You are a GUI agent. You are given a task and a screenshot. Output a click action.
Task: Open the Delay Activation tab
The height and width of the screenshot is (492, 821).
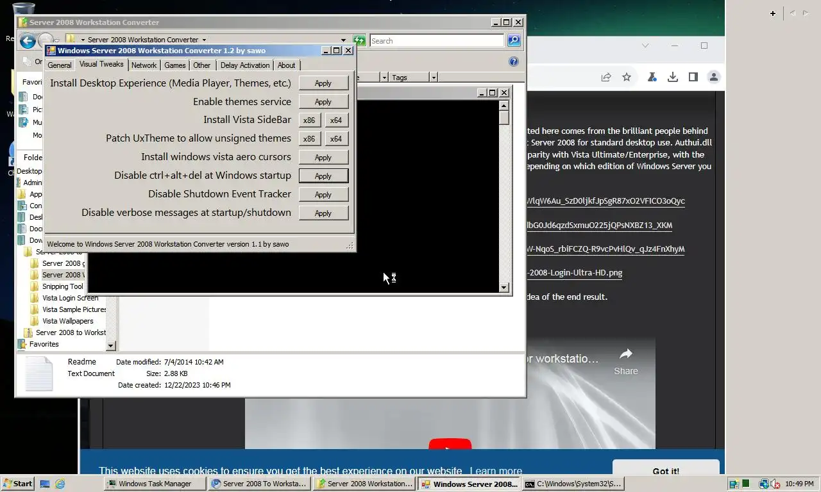point(245,65)
